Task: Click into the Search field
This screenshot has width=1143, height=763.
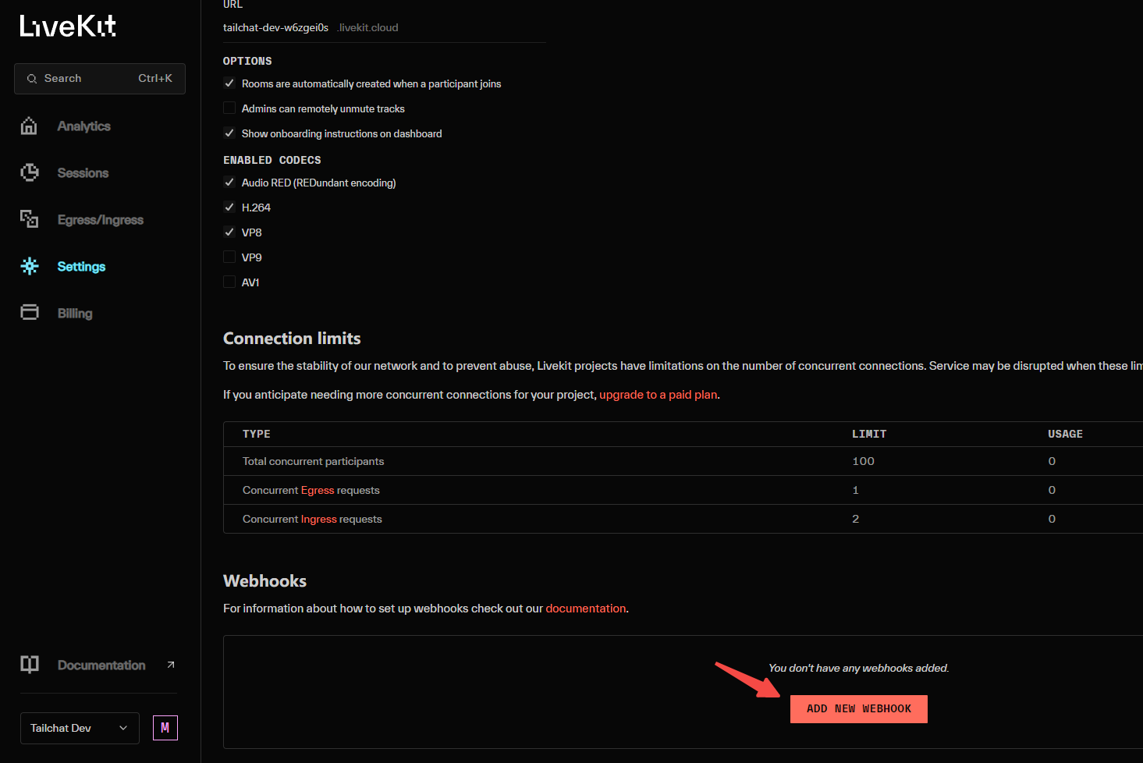Action: coord(100,79)
